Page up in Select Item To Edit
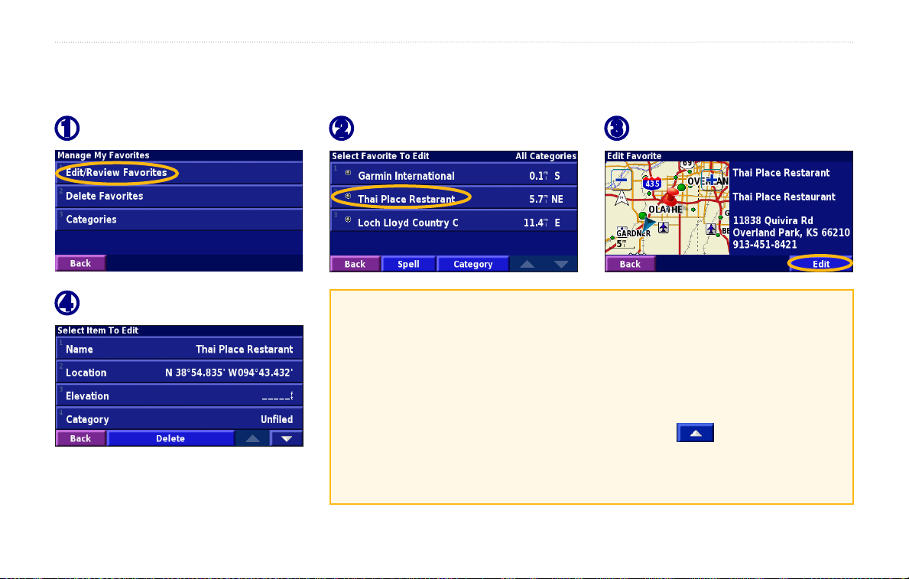Image resolution: width=909 pixels, height=579 pixels. 252,438
